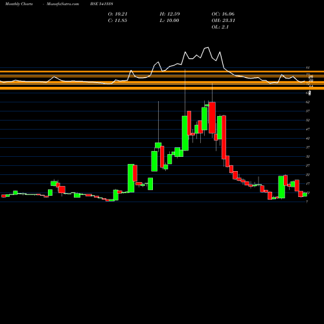Click the open value "O: 10.21"
The width and height of the screenshot is (324, 324).
coord(118,14)
